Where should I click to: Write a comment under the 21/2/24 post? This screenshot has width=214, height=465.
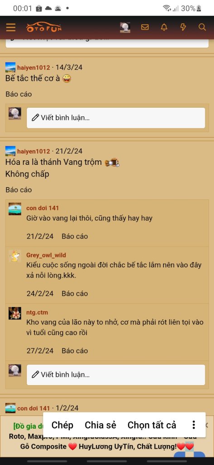(x=116, y=375)
